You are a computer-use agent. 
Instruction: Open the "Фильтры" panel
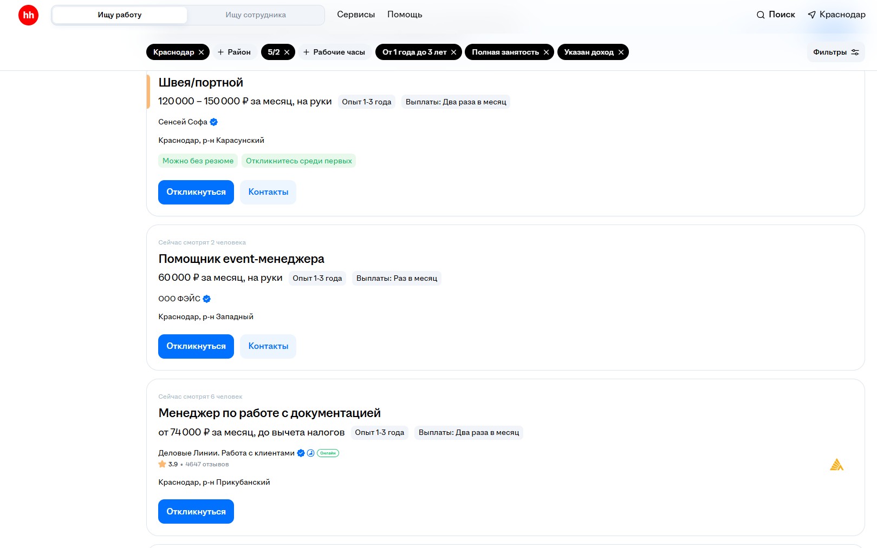836,52
